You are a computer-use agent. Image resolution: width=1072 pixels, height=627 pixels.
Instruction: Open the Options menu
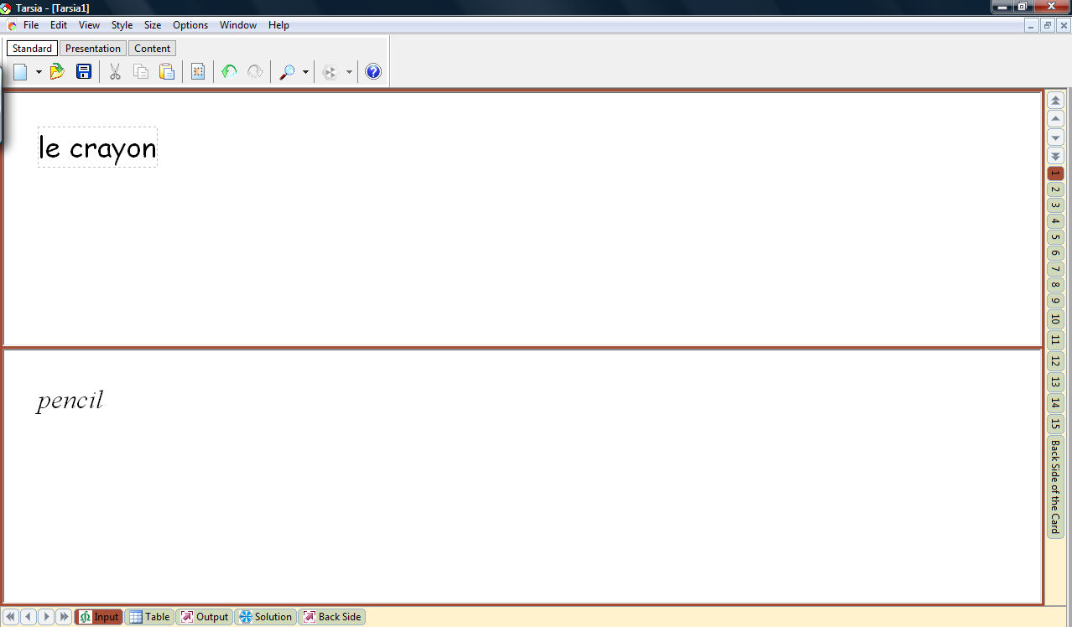point(190,25)
